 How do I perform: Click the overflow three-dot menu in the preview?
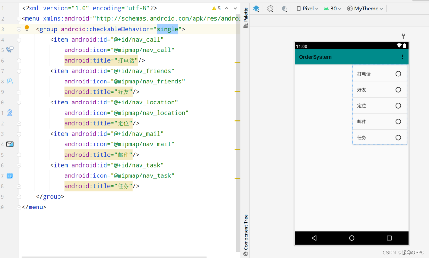[x=402, y=57]
